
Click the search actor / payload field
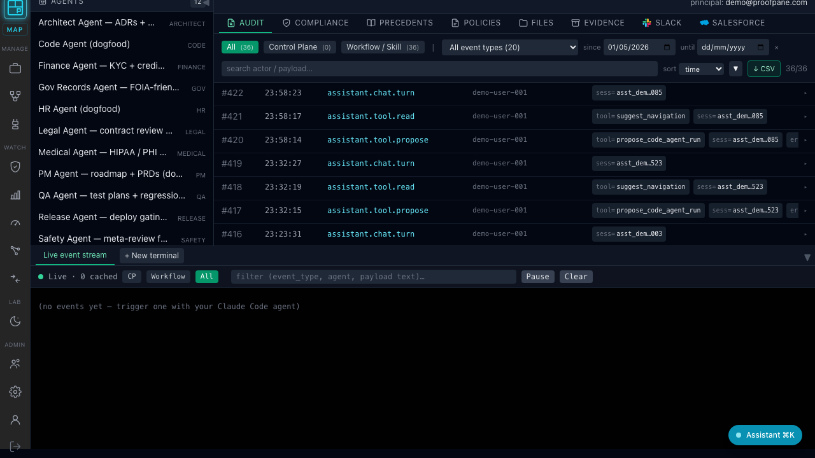pos(439,69)
